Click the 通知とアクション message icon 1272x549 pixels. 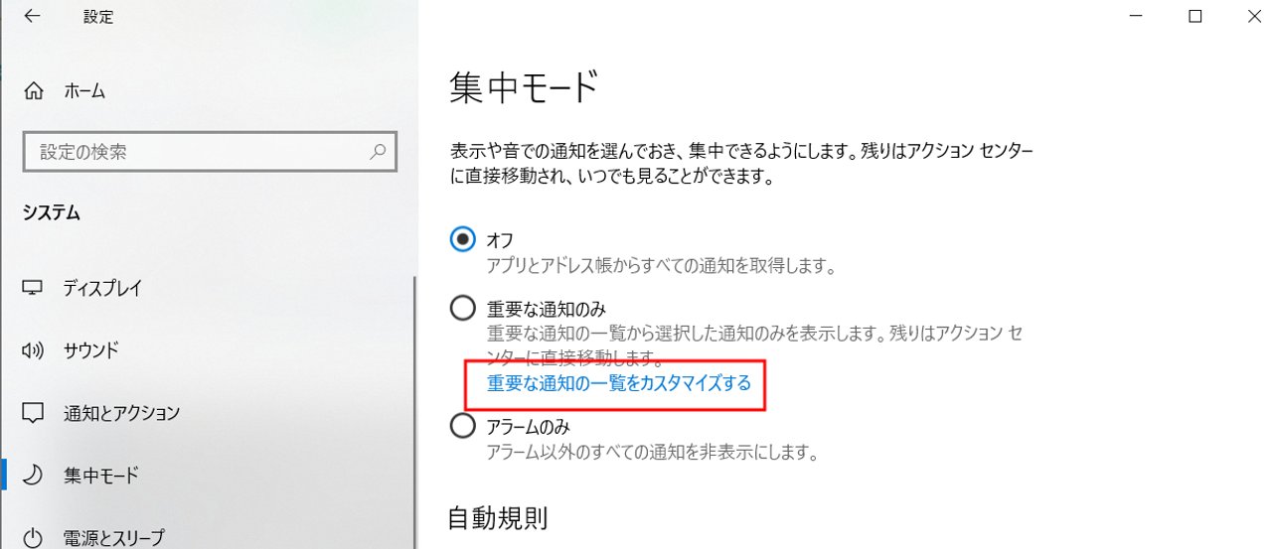pyautogui.click(x=34, y=412)
